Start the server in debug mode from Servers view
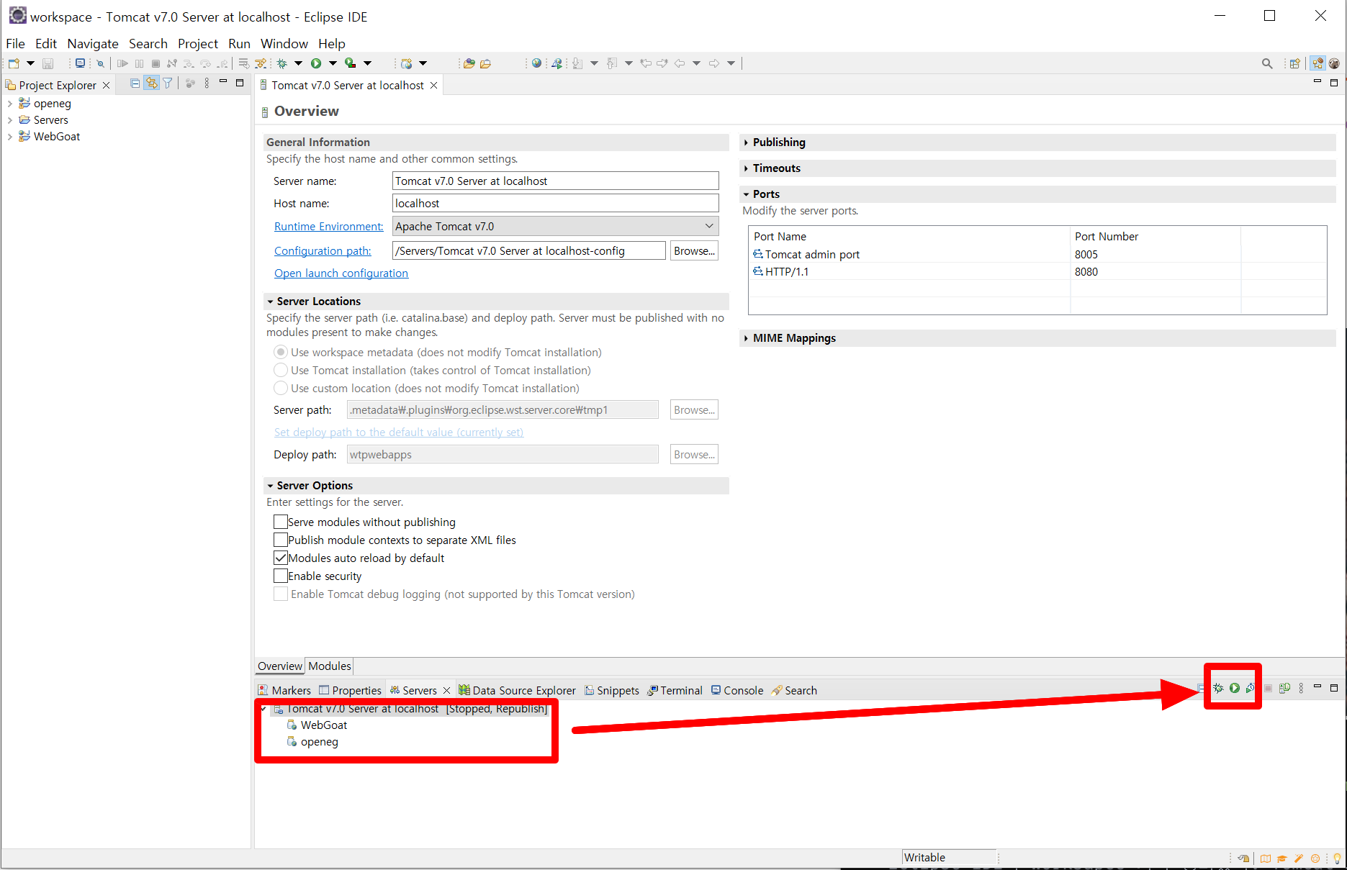The image size is (1347, 870). coord(1218,689)
